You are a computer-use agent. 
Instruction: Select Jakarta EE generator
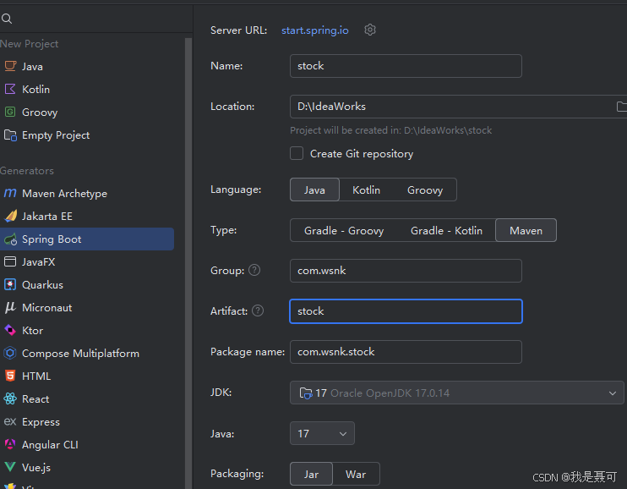pyautogui.click(x=87, y=216)
